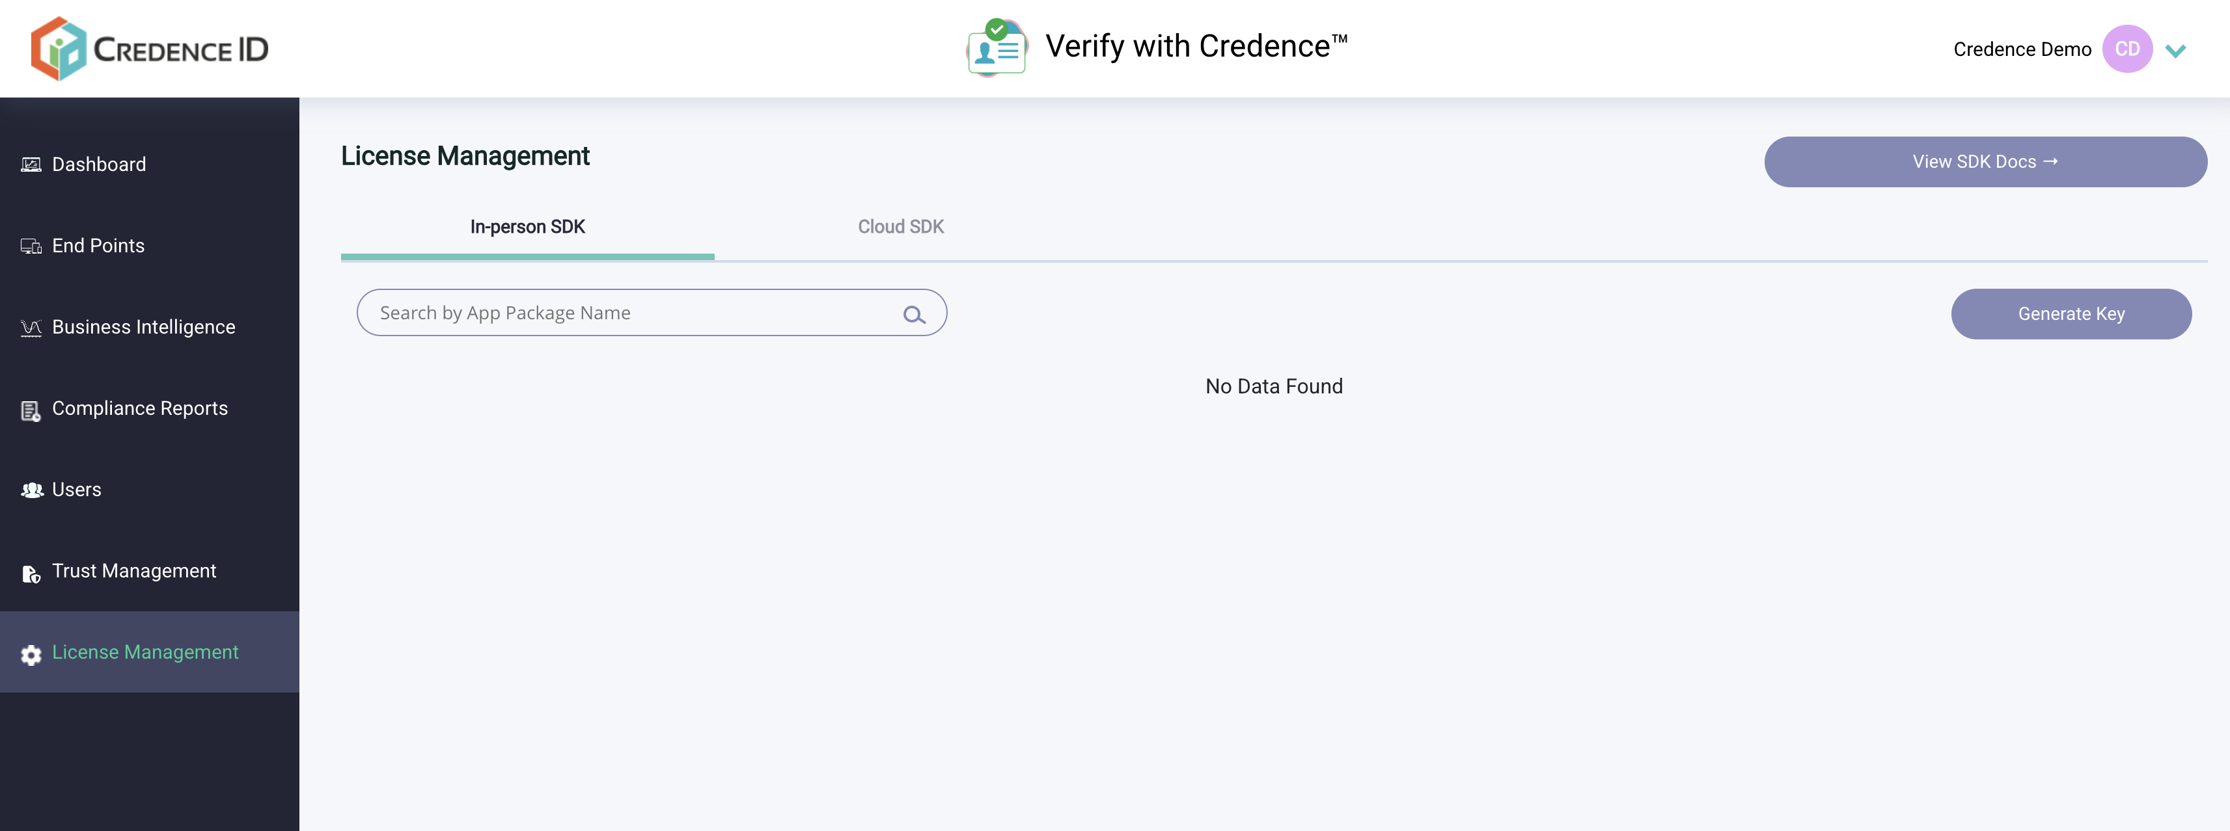Switch to the Cloud SDK tab
The height and width of the screenshot is (831, 2230).
[x=900, y=226]
